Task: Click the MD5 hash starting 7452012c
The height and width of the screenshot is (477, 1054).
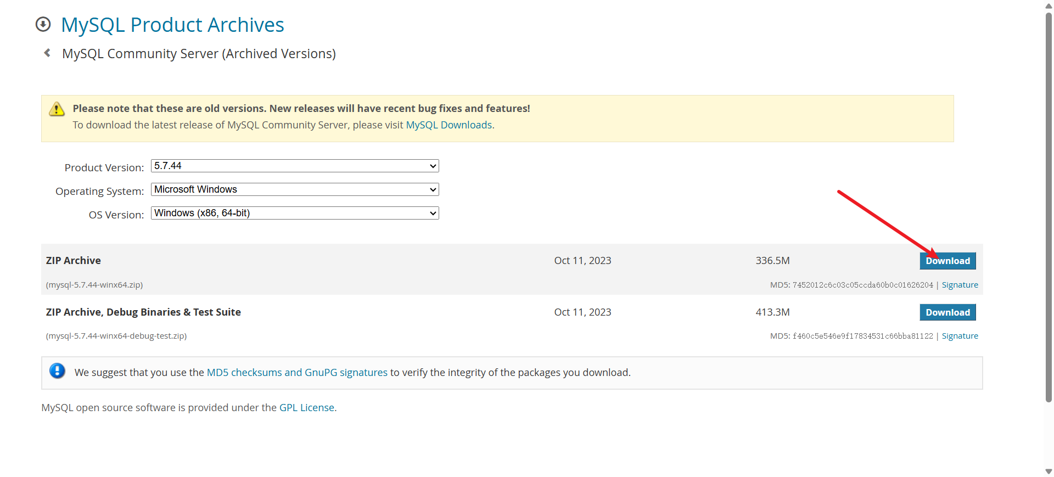Action: coord(863,285)
